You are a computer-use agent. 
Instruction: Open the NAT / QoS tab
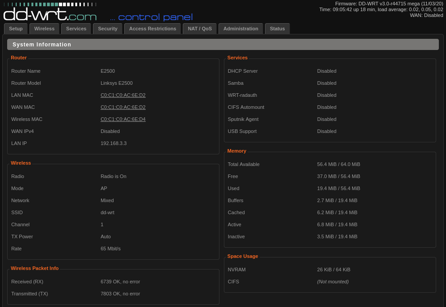click(199, 29)
